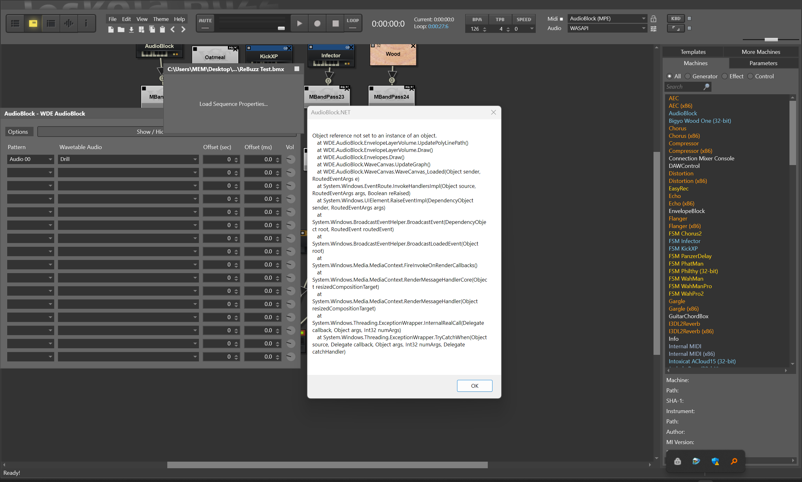
Task: Open the SPEED dropdown arrow
Action: (531, 29)
